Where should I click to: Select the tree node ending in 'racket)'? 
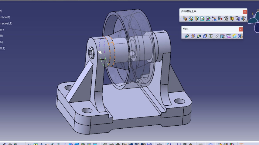[x=5, y=17]
